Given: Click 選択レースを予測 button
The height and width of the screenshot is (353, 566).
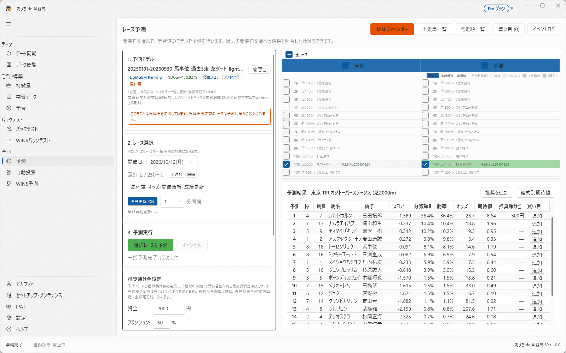Looking at the screenshot, I should coord(151,245).
